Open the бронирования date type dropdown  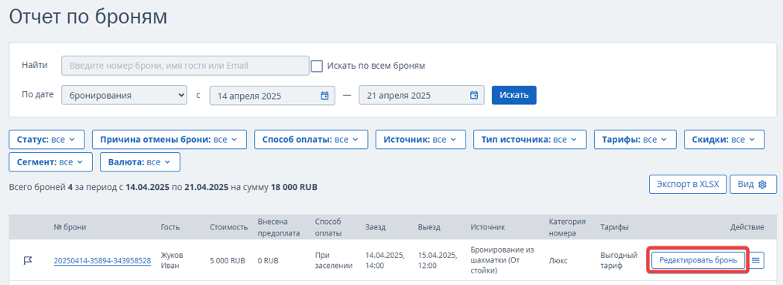click(124, 95)
